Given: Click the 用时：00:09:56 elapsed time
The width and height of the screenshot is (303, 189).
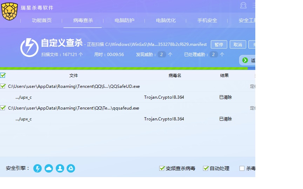Looking at the screenshot, I should click(109, 55).
